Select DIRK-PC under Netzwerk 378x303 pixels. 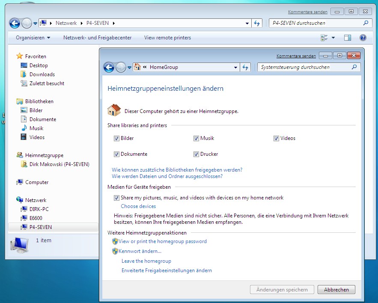pyautogui.click(x=39, y=209)
